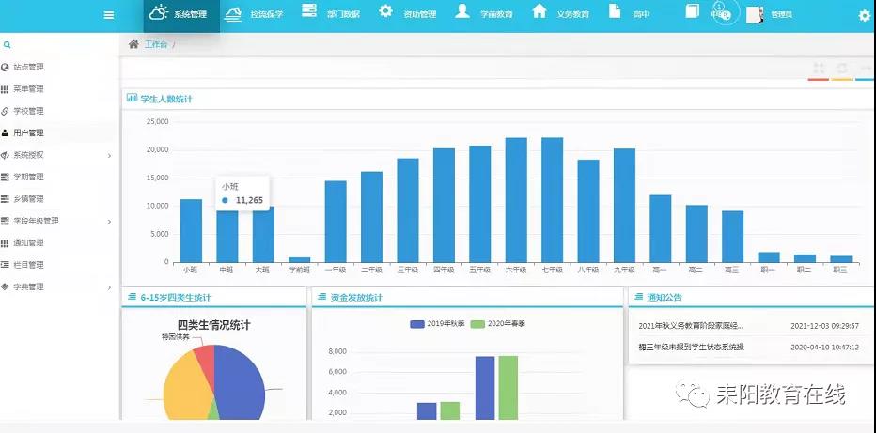
Task: Expand the 字典管理 submenu
Action: tap(56, 286)
